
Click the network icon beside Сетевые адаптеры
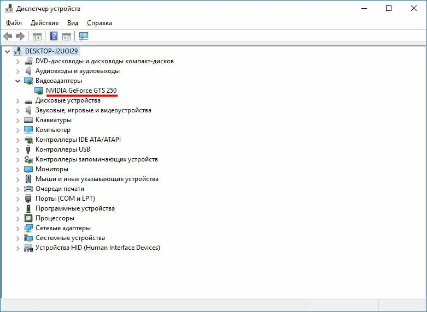28,228
